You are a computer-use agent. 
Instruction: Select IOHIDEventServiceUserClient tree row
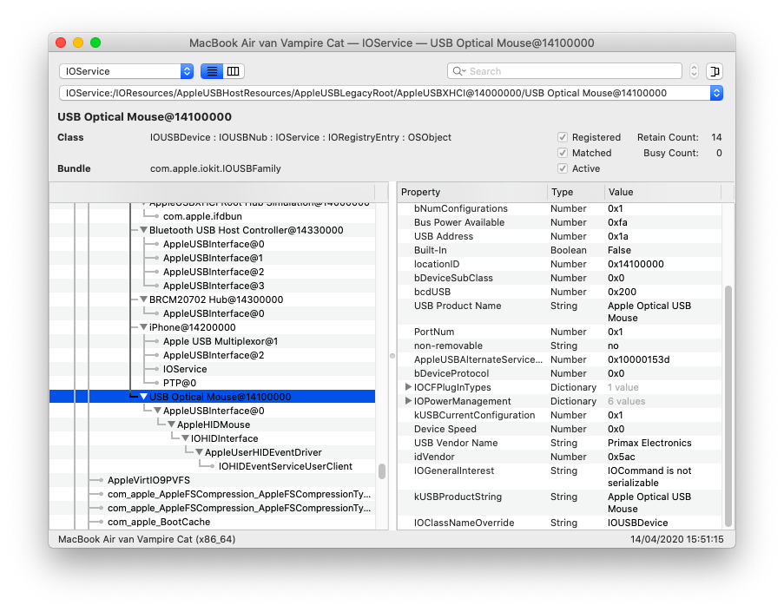(213, 466)
